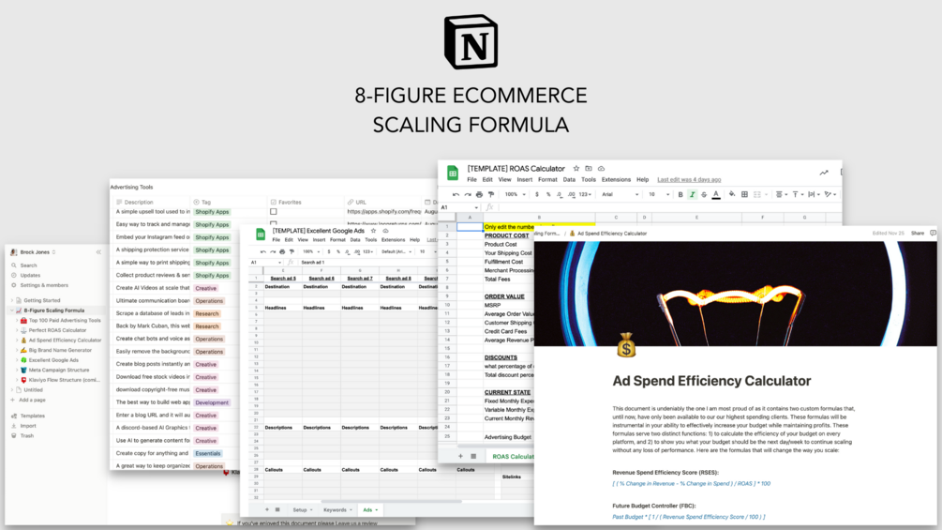Toggle strikethrough in ROAS Calculator toolbar
This screenshot has width=942, height=530.
704,195
